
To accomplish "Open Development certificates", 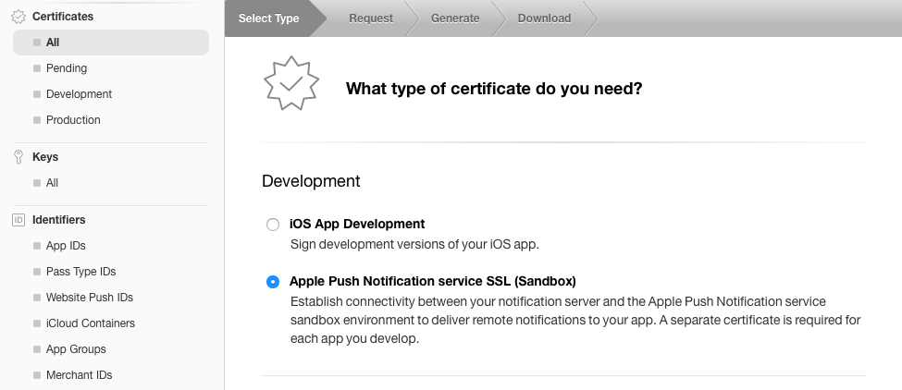I will [79, 94].
